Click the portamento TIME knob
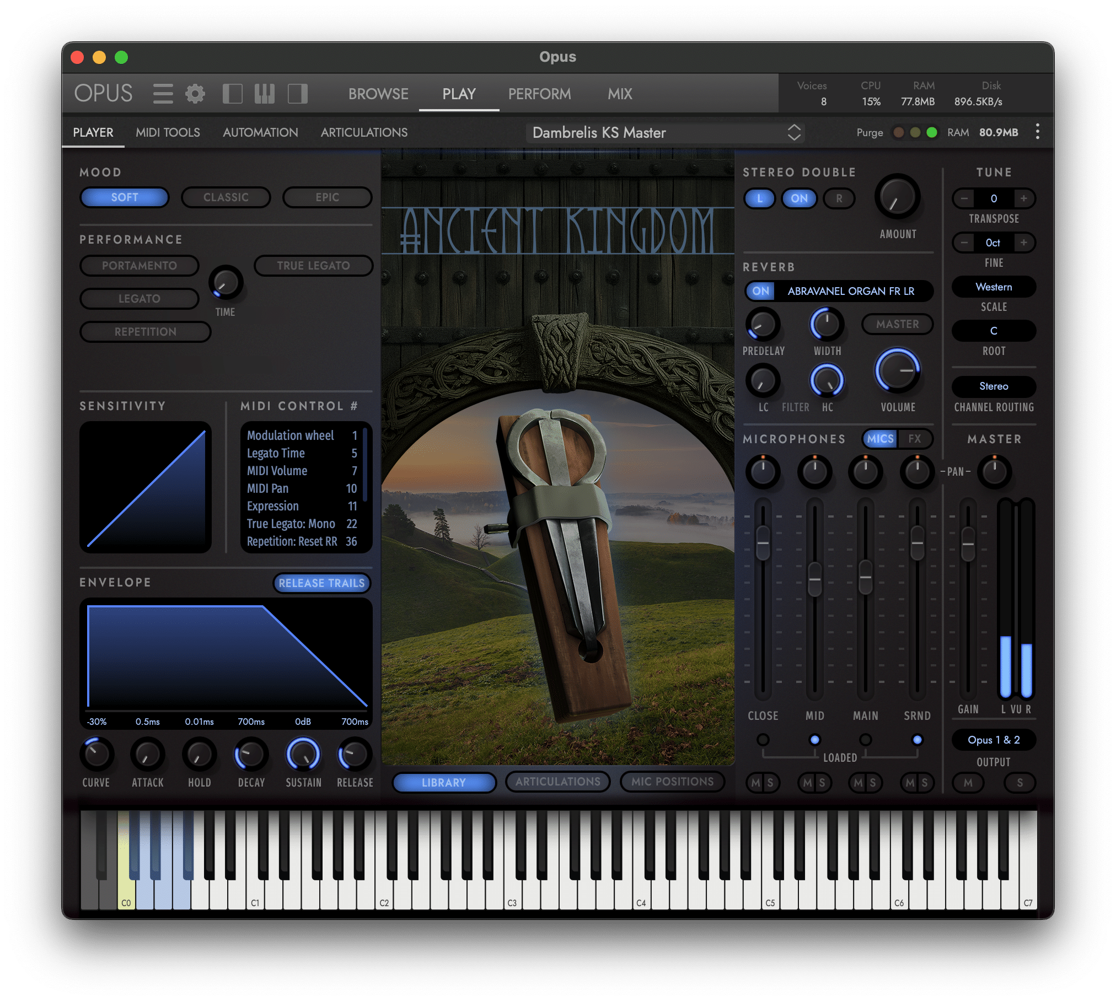The height and width of the screenshot is (1001, 1116). 226,282
